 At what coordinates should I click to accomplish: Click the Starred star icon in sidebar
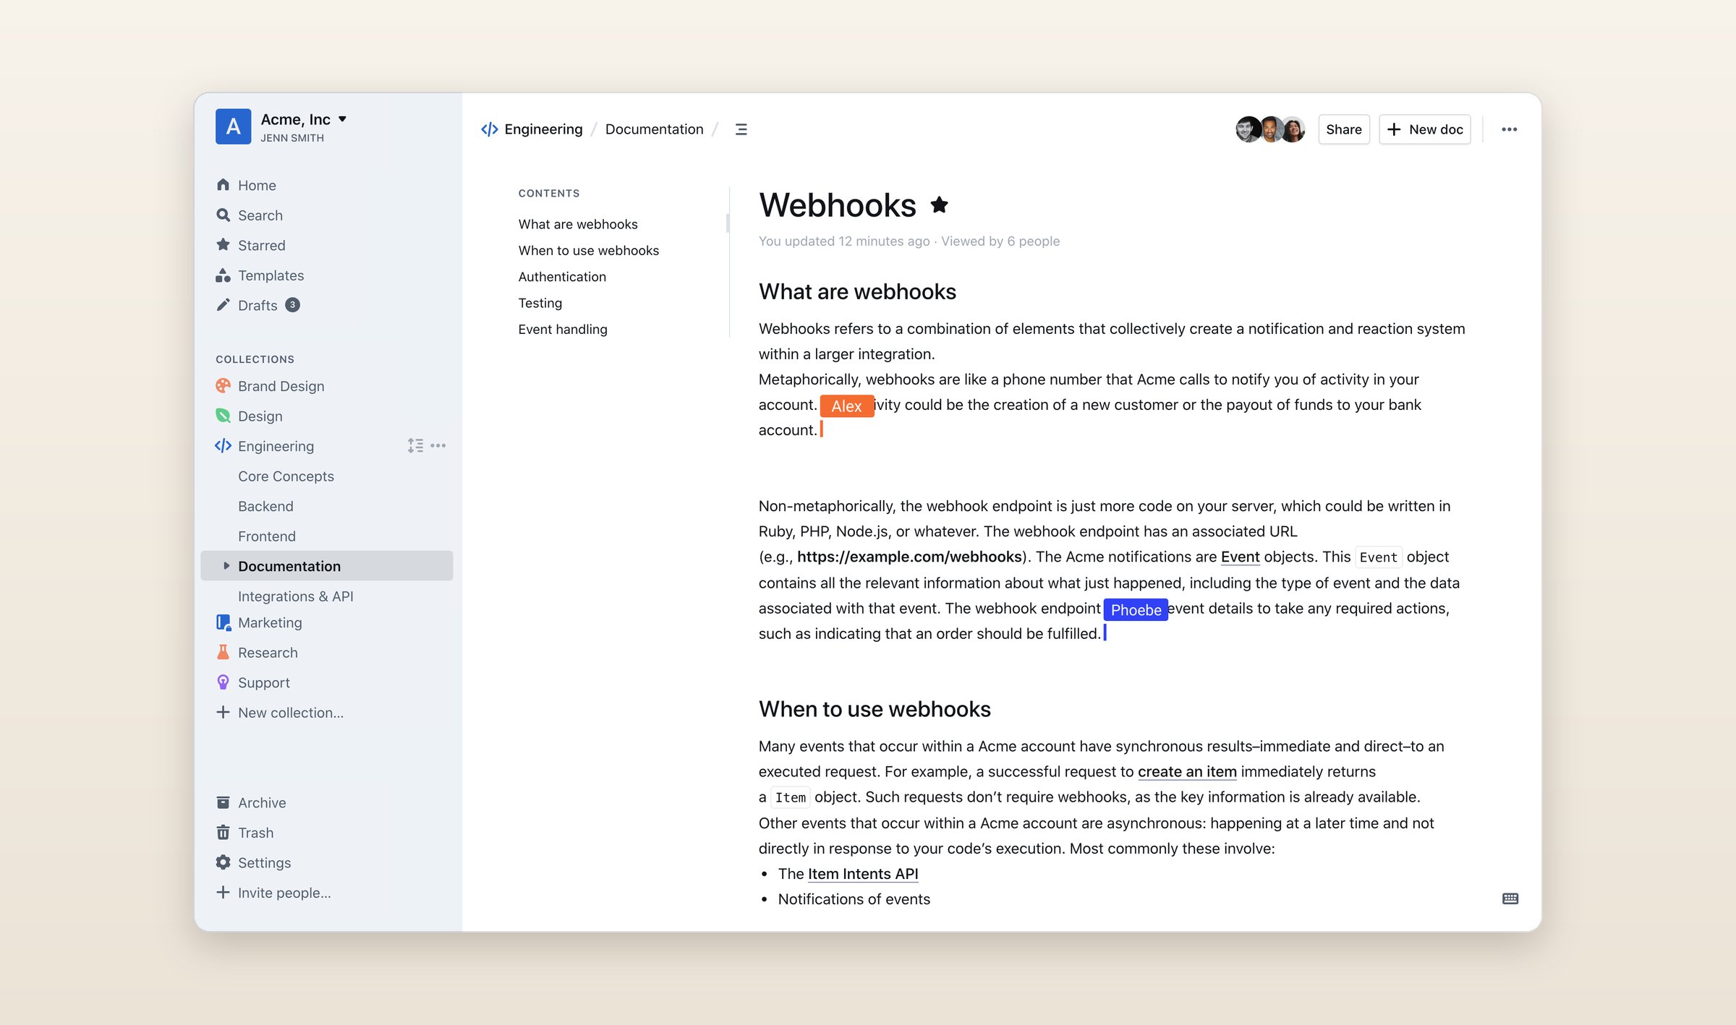pos(223,245)
